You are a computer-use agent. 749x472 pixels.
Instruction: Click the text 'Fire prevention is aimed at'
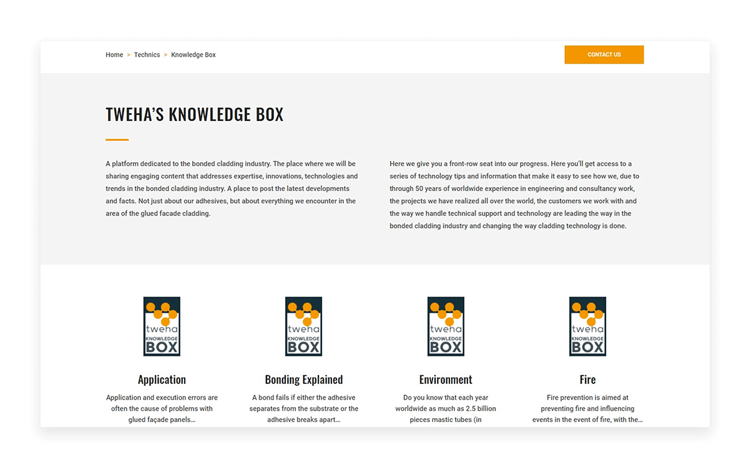click(588, 398)
